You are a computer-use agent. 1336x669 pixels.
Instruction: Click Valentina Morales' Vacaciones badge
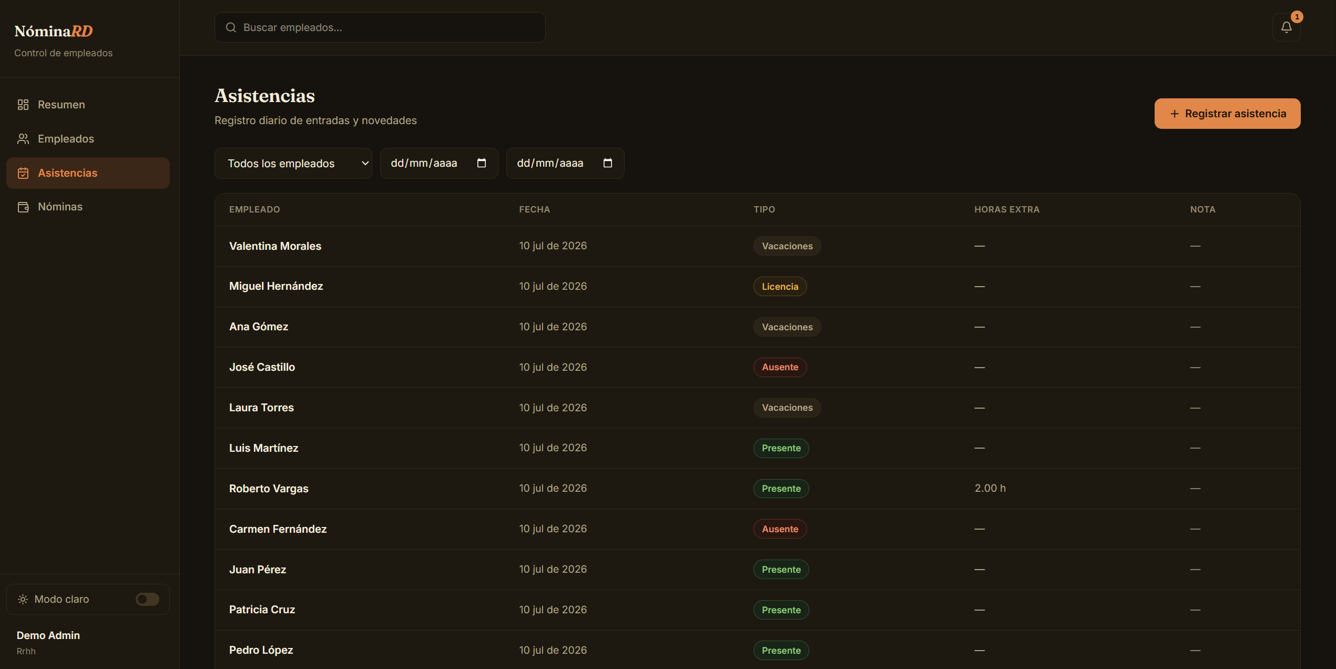pyautogui.click(x=787, y=246)
